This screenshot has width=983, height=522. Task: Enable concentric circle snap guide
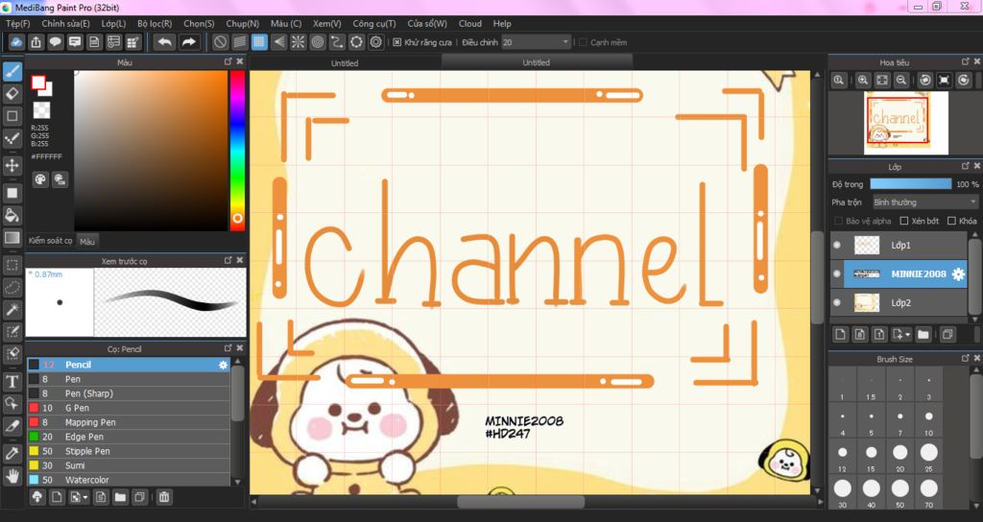[317, 42]
